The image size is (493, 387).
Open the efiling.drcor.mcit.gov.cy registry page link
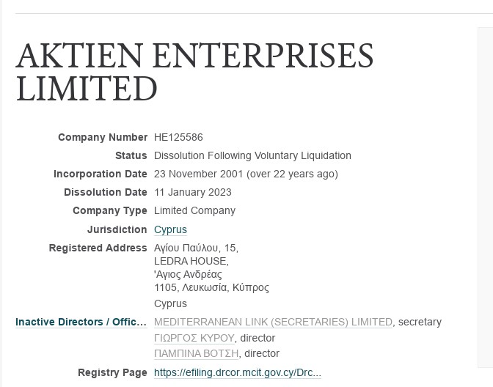coord(238,372)
